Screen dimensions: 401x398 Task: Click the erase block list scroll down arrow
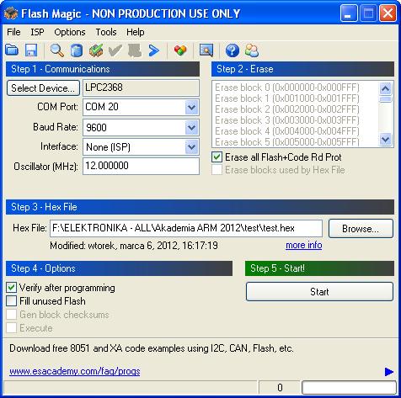pos(385,139)
